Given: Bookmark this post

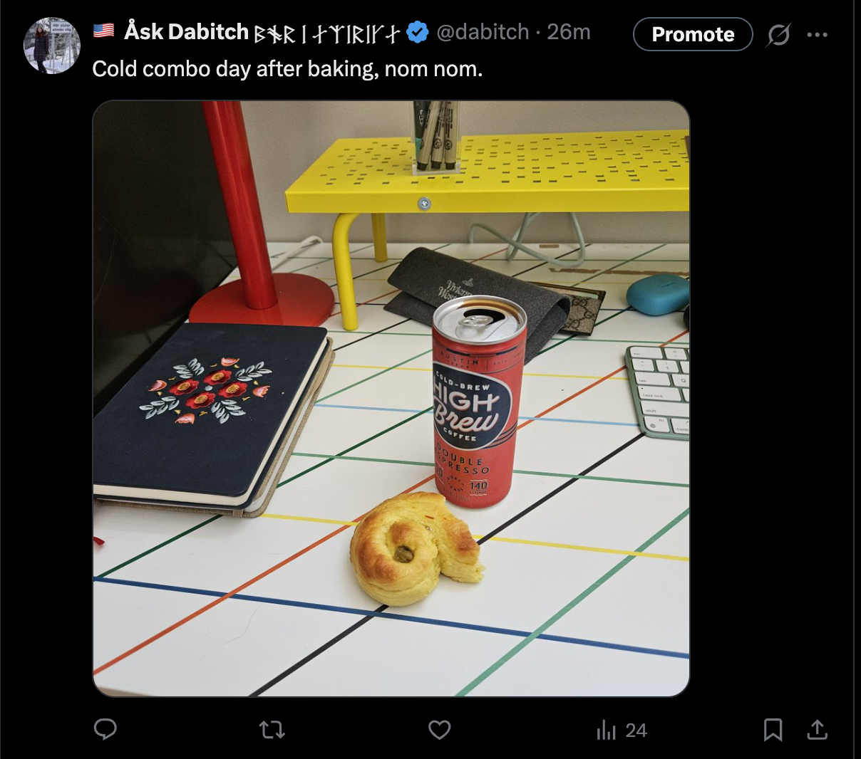Looking at the screenshot, I should [x=773, y=729].
